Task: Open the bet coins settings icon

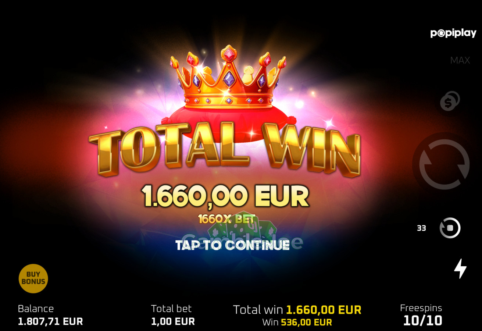Action: point(450,101)
